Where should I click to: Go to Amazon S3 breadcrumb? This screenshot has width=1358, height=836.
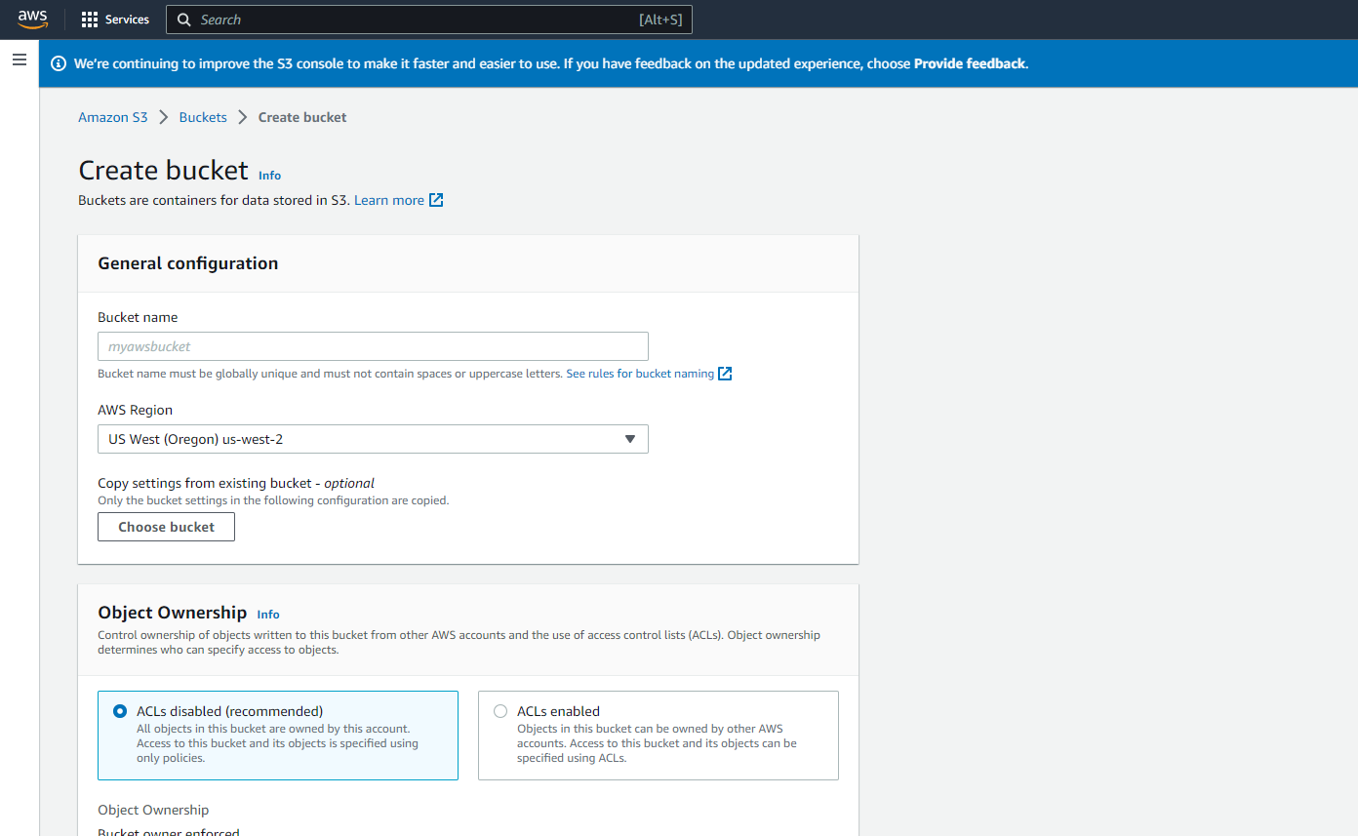113,117
